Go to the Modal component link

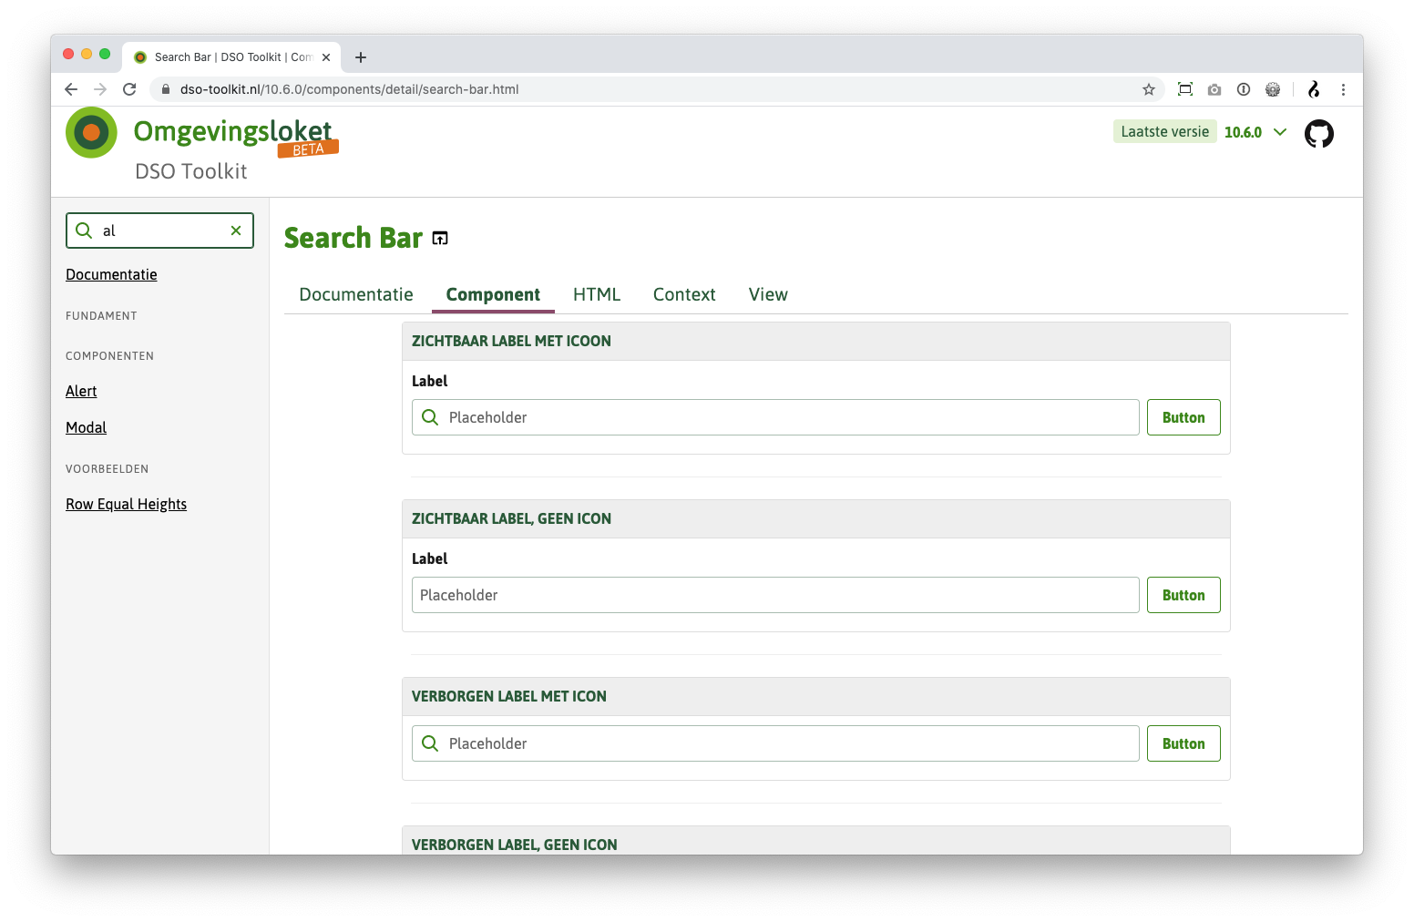(x=86, y=427)
